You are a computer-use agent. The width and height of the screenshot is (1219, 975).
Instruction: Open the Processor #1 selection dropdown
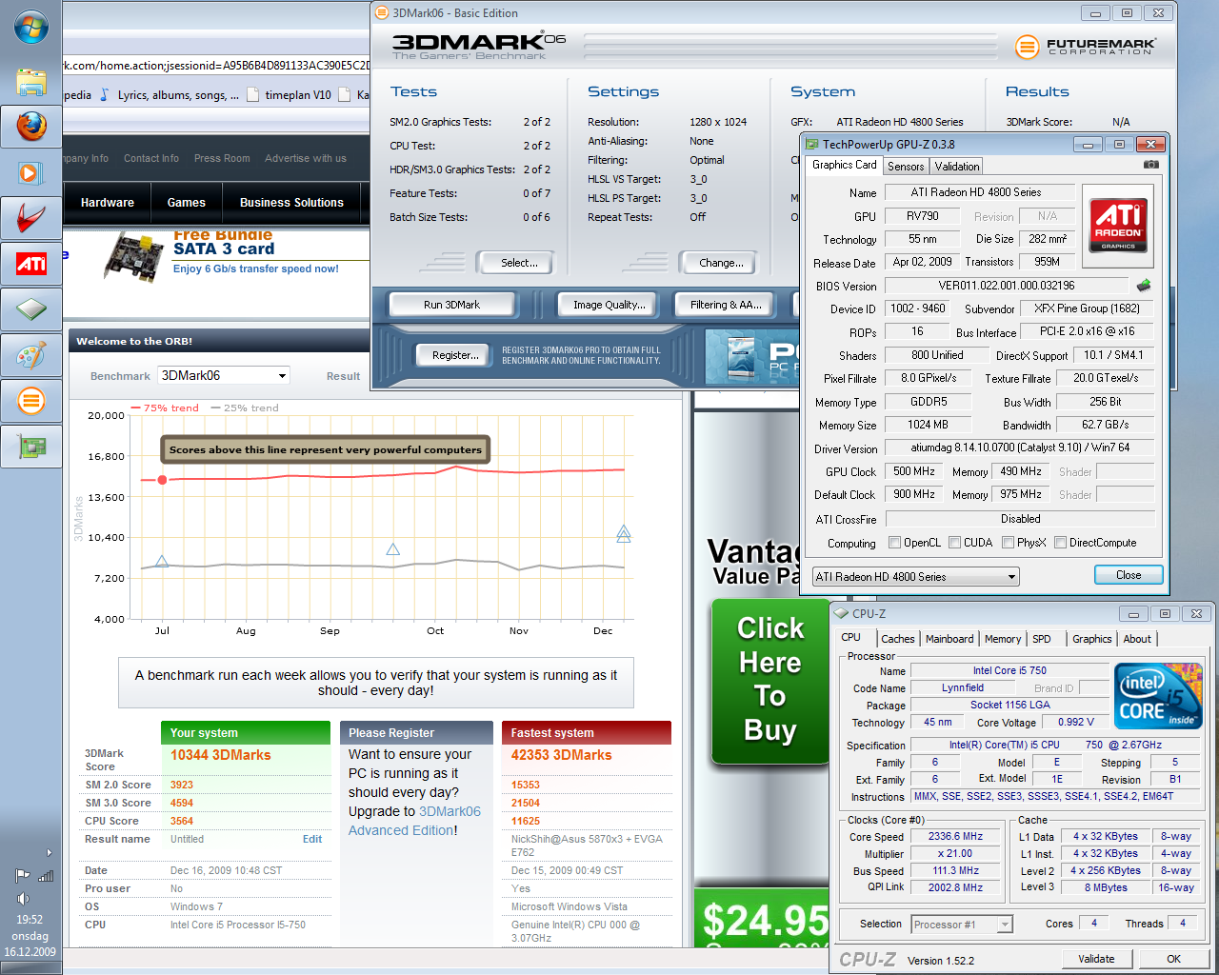[962, 925]
